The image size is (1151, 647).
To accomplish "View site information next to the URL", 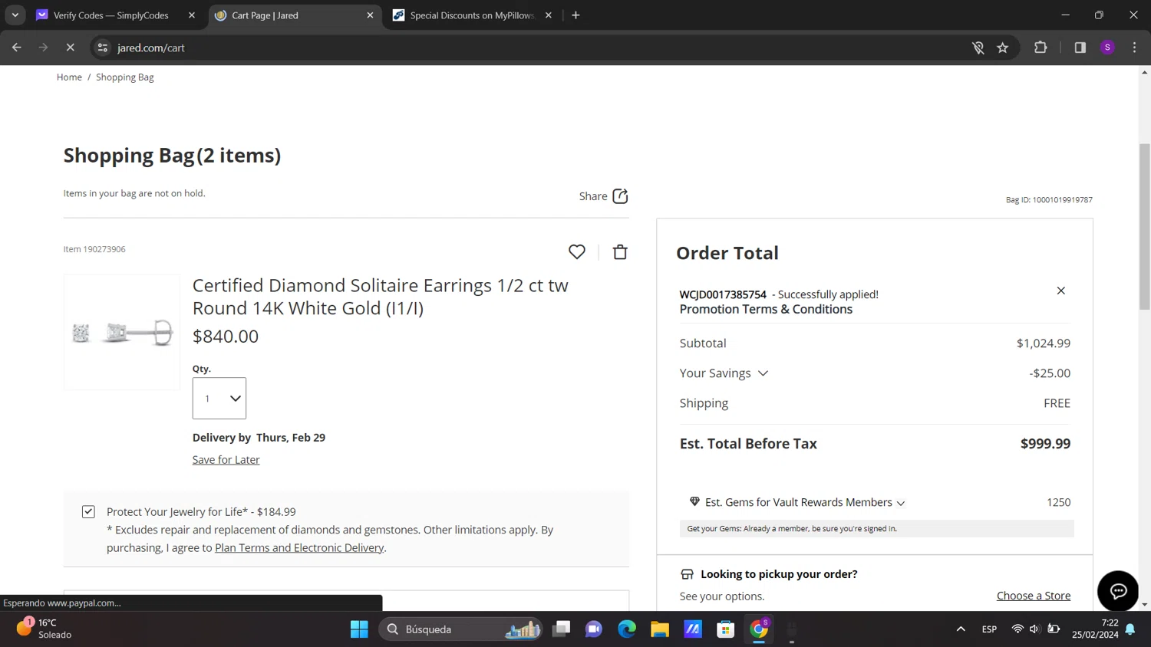I will click(x=102, y=48).
